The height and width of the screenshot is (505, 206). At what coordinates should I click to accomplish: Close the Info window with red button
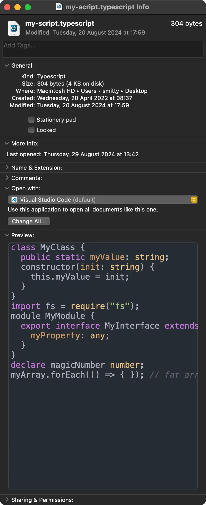point(7,7)
